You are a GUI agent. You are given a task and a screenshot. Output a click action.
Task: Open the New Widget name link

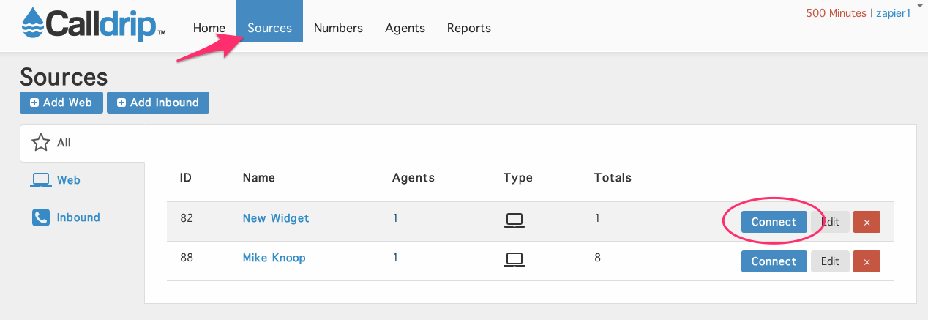(276, 218)
